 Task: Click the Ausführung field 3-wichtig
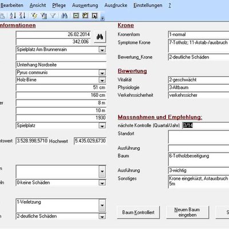(199, 171)
